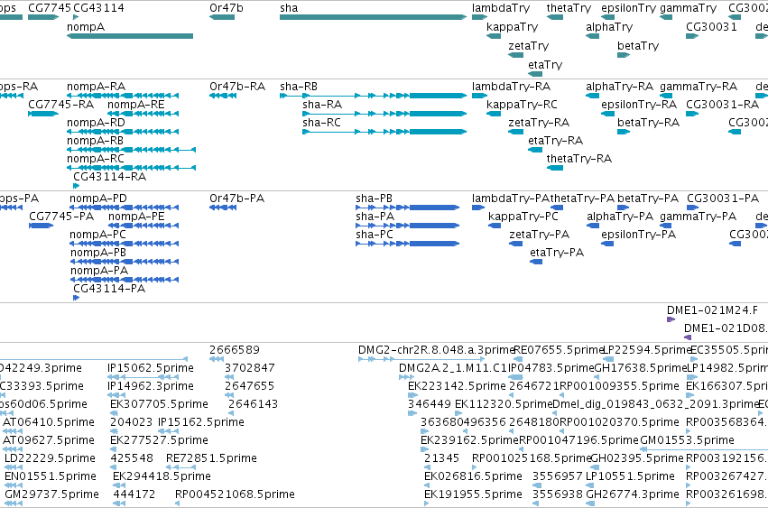This screenshot has height=508, width=768.
Task: Select the etaTry gene
Action: coord(535,74)
